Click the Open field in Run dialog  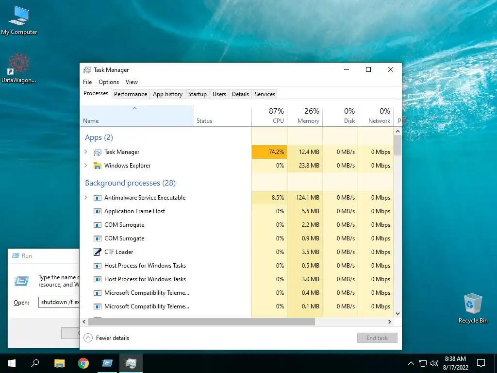[x=59, y=302]
